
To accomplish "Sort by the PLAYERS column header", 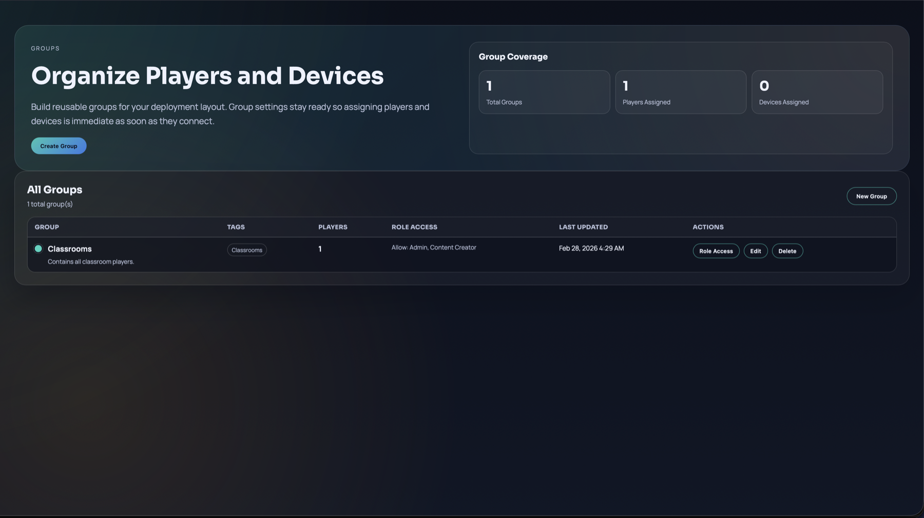I will pyautogui.click(x=332, y=227).
